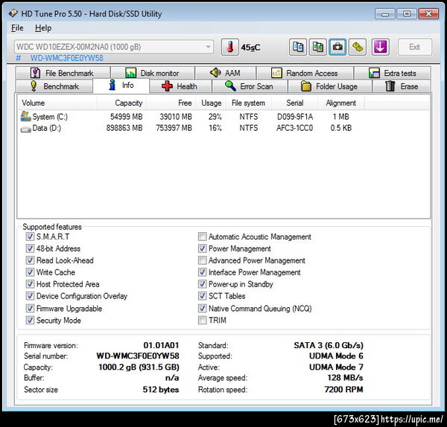Click the temperature thermometer icon
The image size is (447, 427).
[x=230, y=47]
